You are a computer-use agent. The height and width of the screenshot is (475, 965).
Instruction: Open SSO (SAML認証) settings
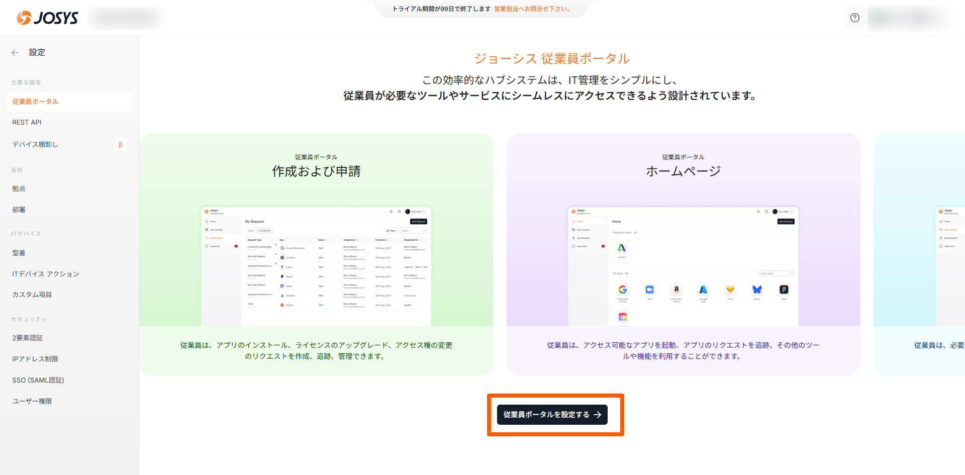[x=38, y=381]
